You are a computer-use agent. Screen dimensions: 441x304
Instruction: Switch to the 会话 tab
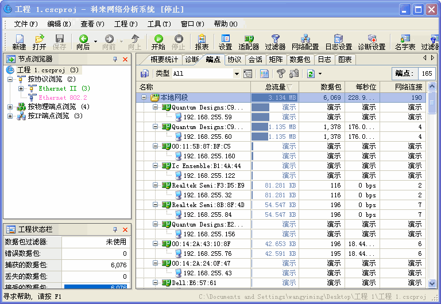pos(256,60)
